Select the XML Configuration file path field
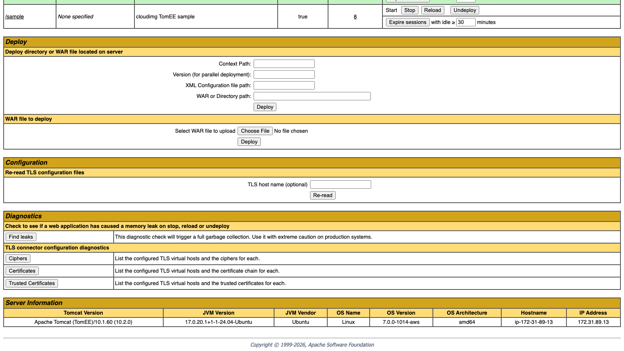624x351 pixels. click(284, 86)
